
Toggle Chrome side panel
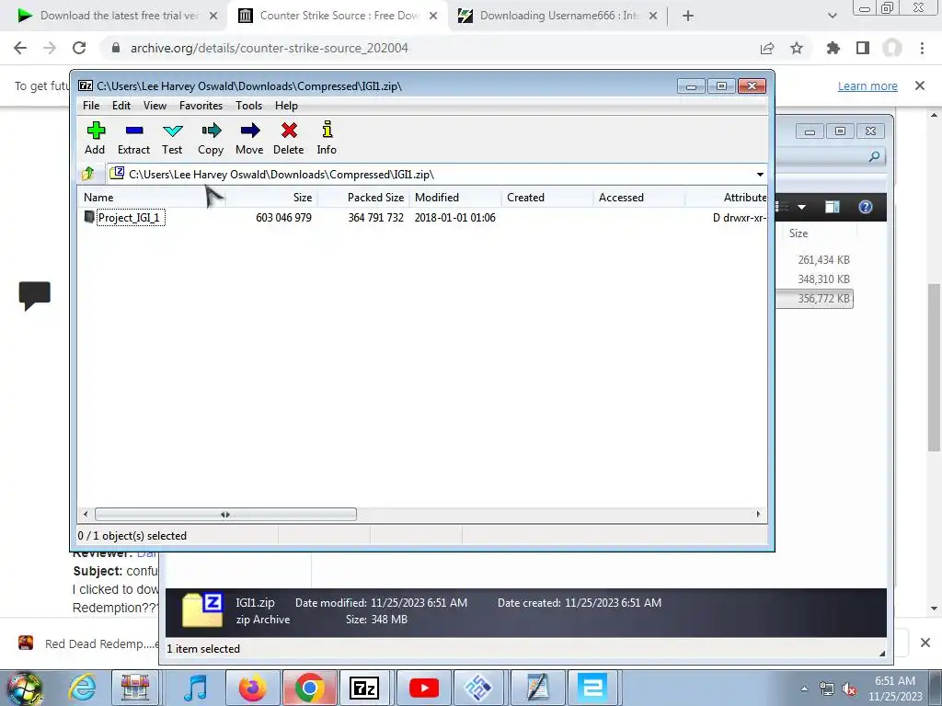coord(863,48)
